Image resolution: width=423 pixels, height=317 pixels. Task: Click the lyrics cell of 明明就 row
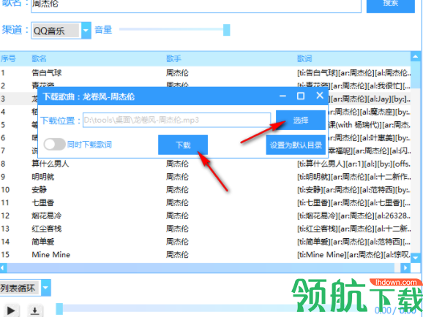pos(353,177)
